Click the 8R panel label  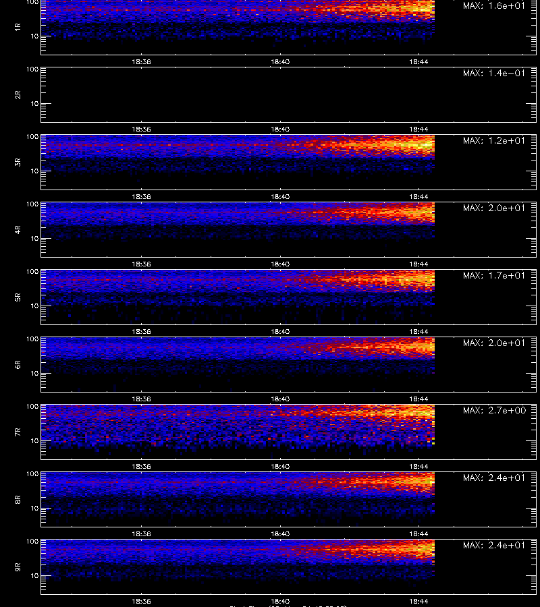coord(18,499)
